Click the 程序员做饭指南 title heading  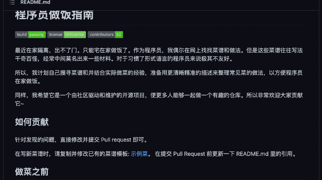point(54,15)
